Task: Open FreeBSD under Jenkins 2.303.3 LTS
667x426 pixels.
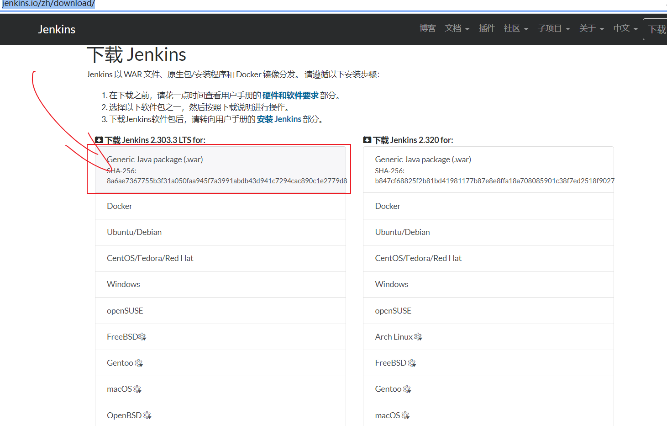Action: coord(221,337)
